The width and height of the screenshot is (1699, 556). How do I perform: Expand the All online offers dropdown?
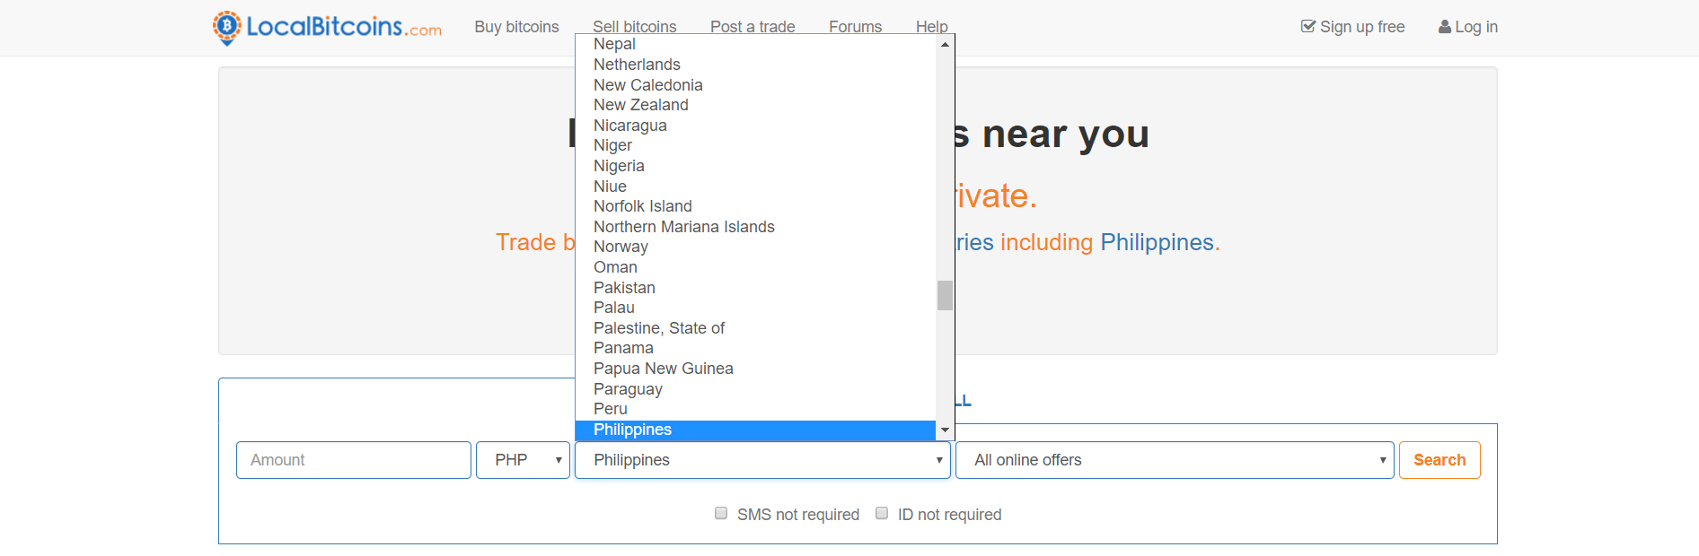click(x=1175, y=460)
